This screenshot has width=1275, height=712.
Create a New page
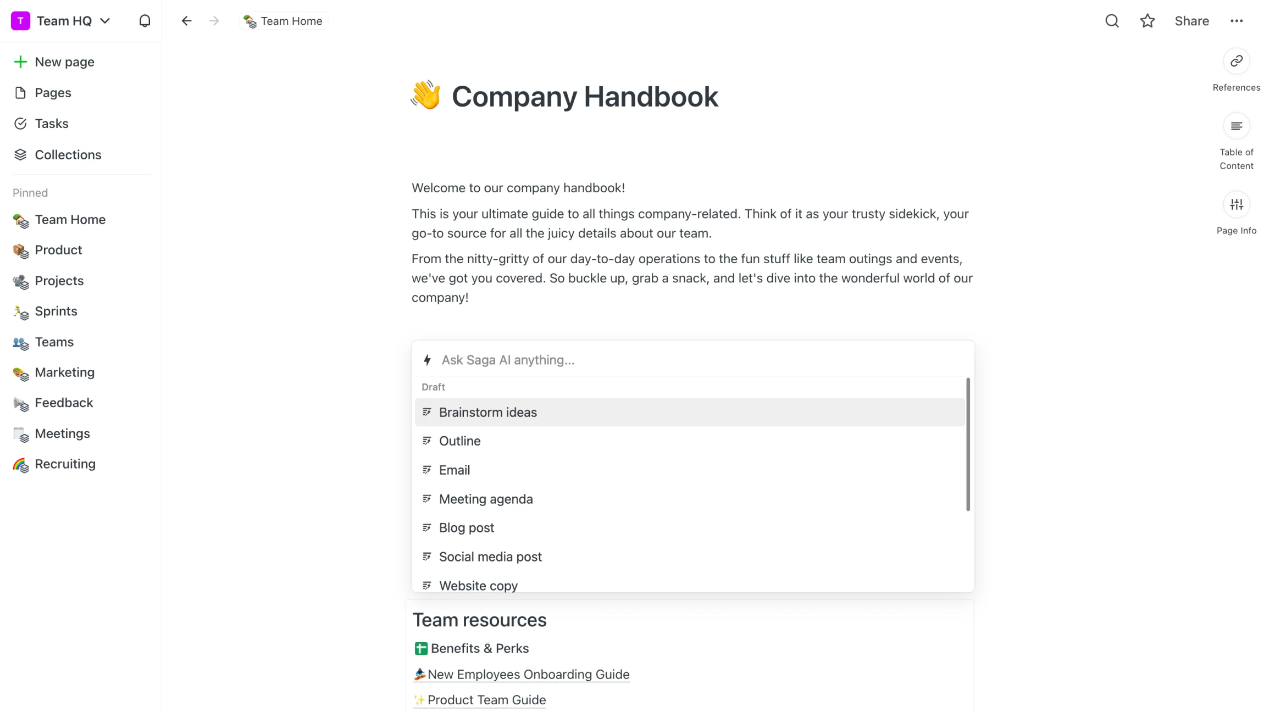coord(64,62)
